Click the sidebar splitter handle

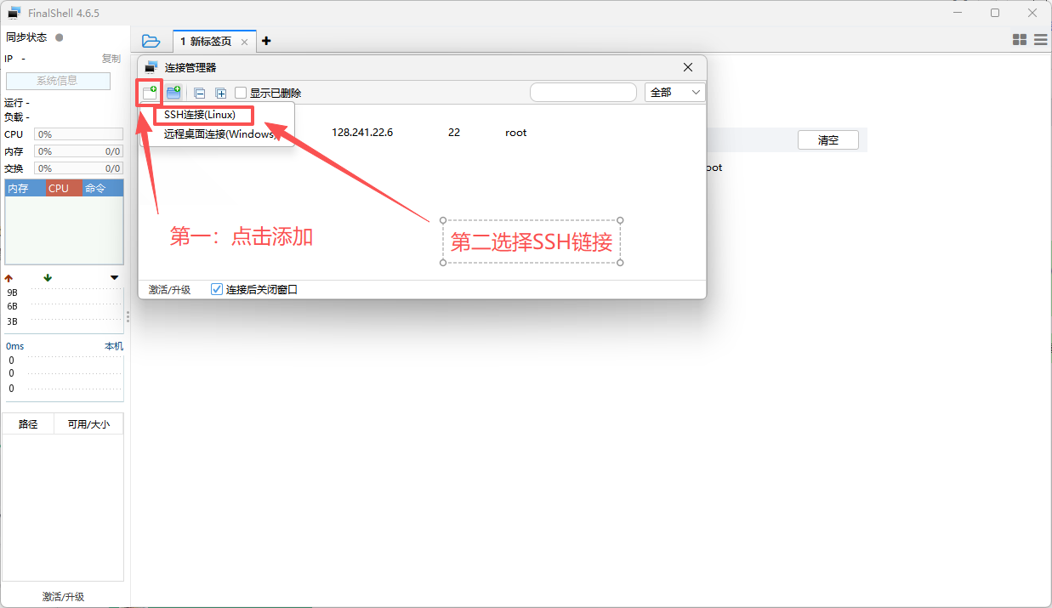pos(128,316)
